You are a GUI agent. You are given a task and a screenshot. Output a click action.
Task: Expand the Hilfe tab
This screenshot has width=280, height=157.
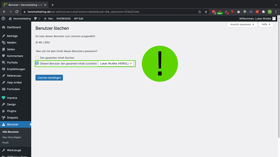pyautogui.click(x=266, y=25)
